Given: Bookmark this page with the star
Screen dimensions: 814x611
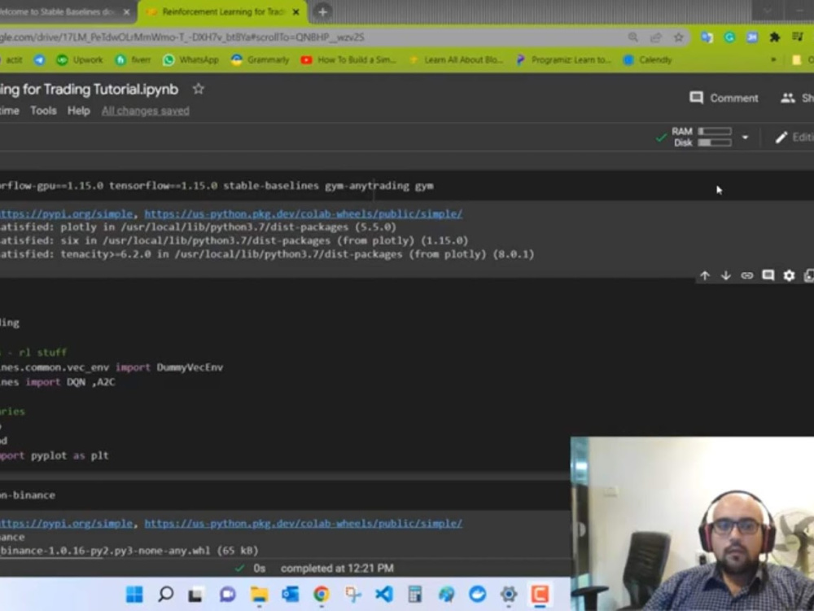Looking at the screenshot, I should tap(678, 37).
